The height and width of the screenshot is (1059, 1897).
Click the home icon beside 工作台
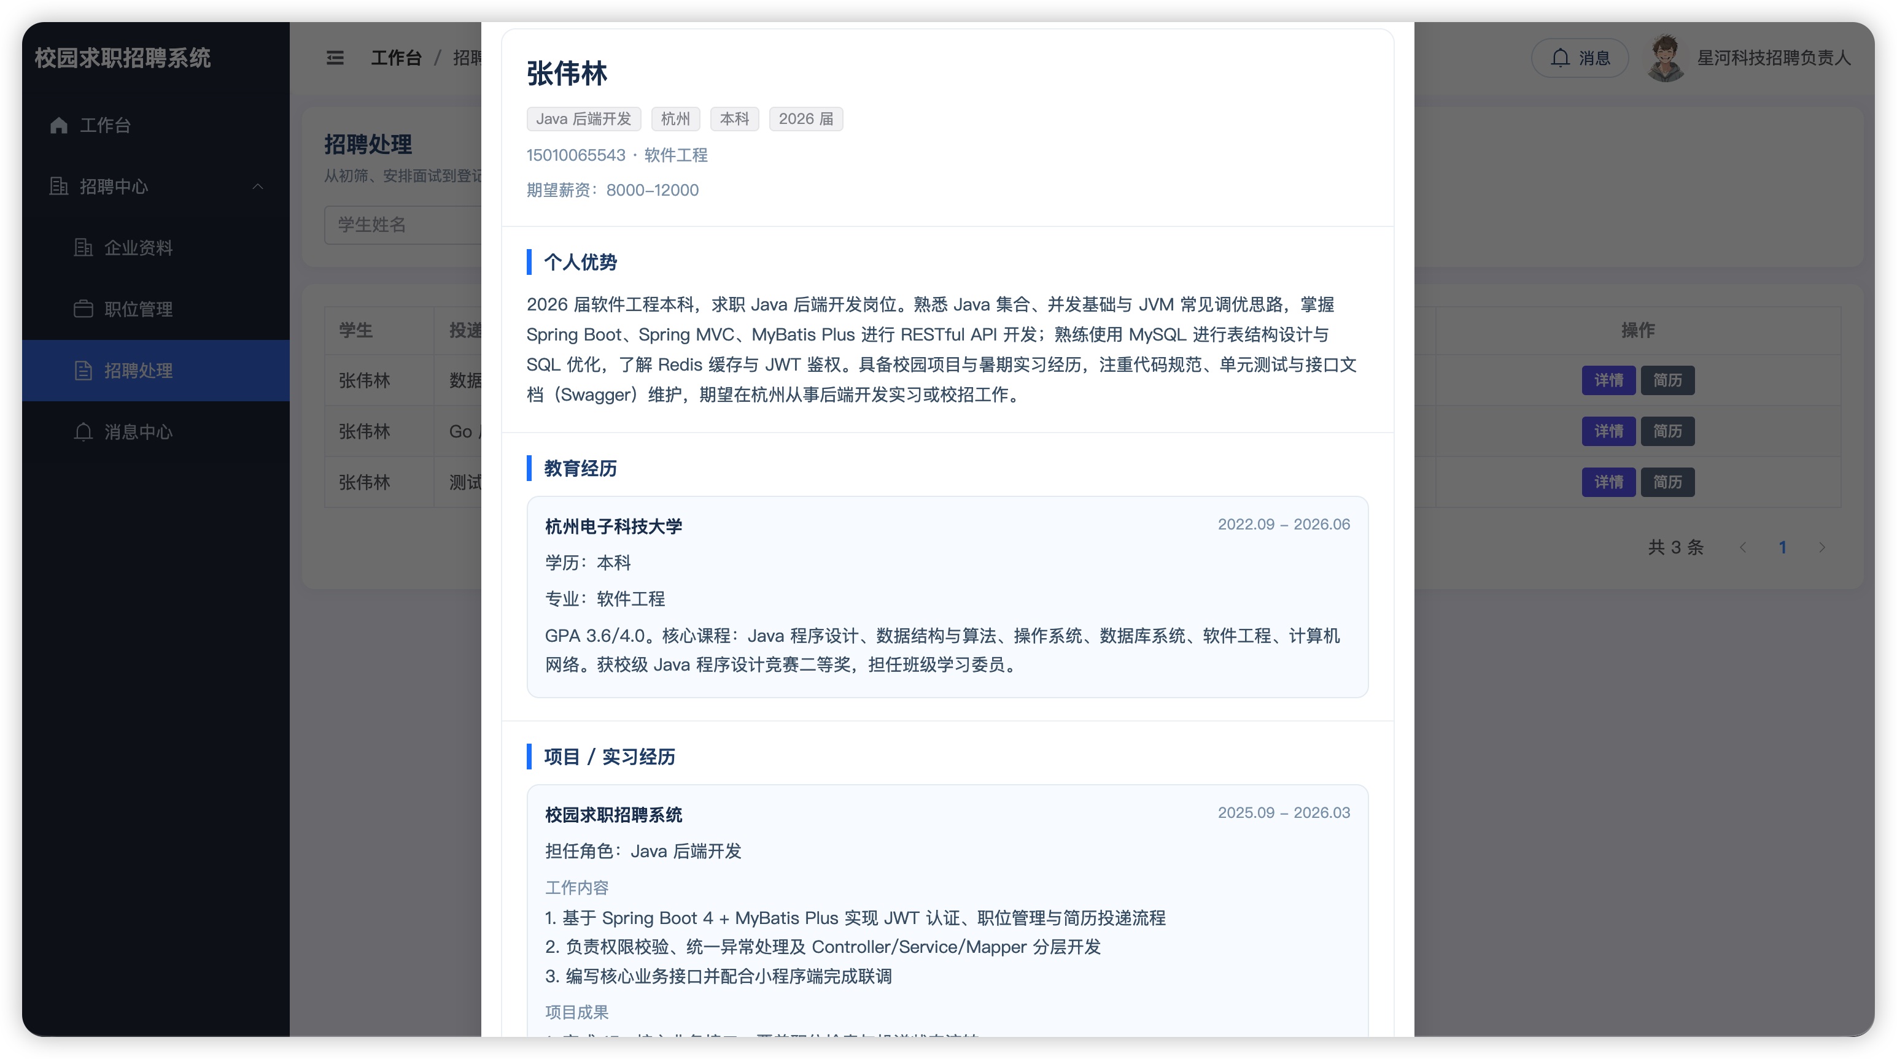[x=59, y=126]
